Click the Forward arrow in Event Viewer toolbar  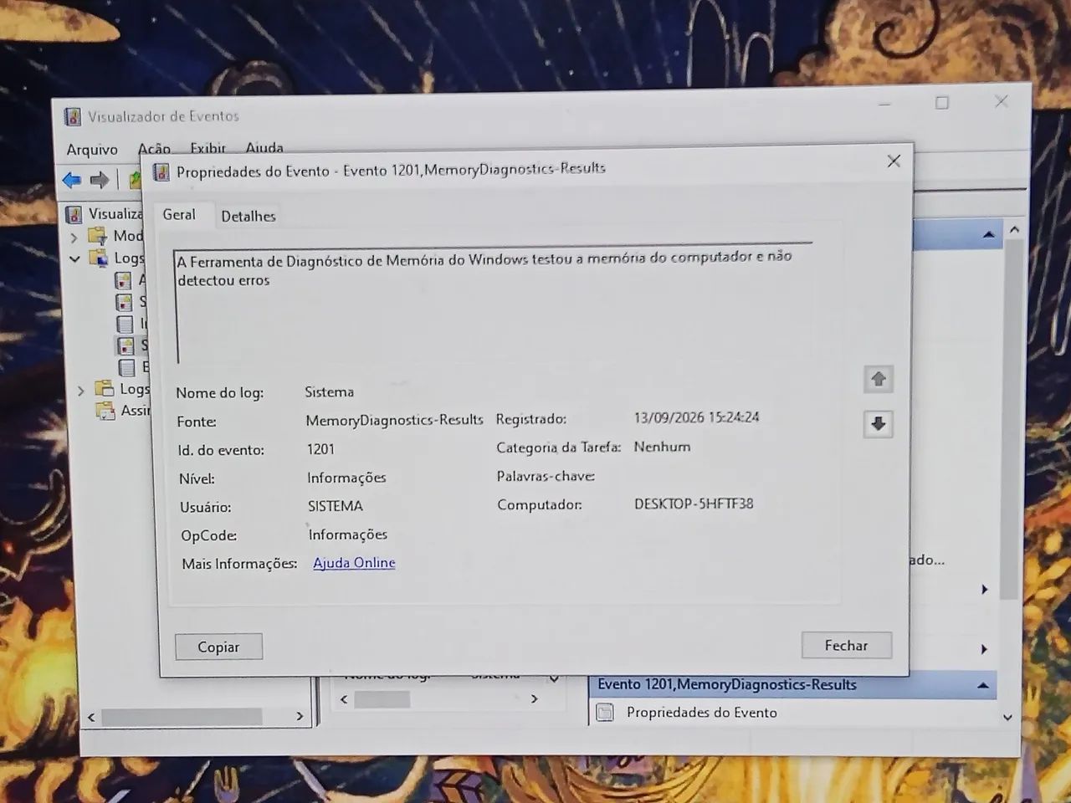(100, 179)
